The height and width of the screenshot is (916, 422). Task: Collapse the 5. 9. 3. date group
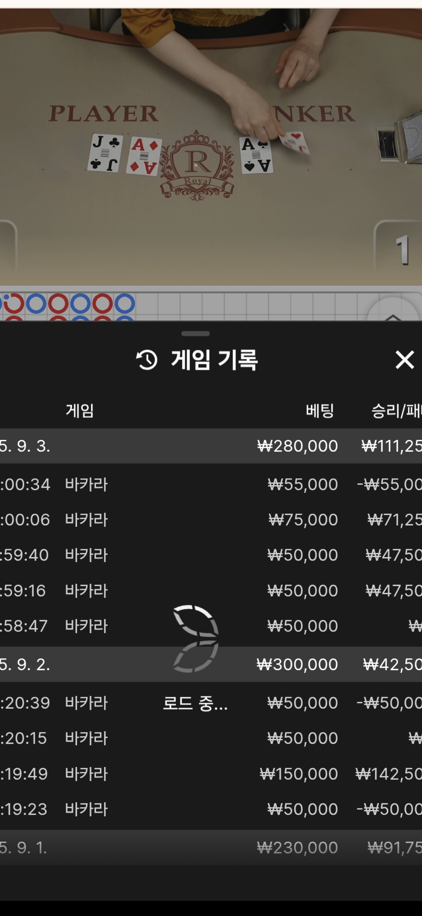coord(211,446)
